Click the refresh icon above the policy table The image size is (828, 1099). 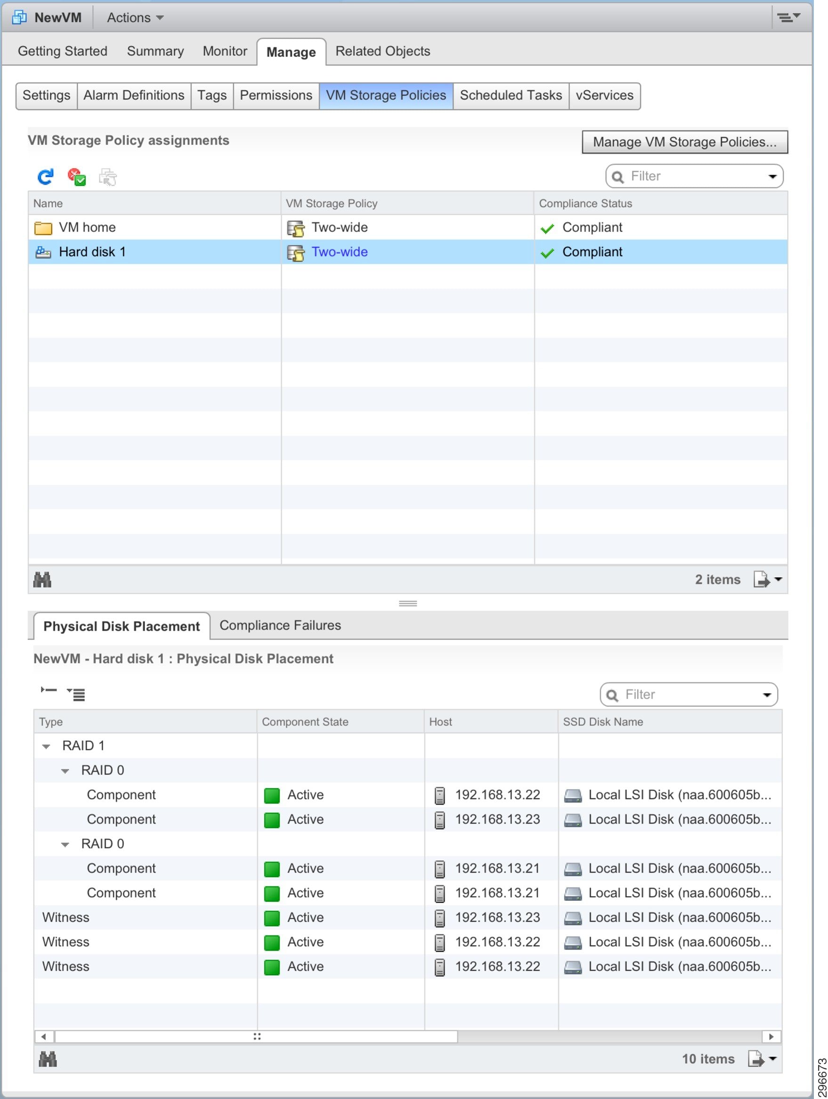[x=45, y=177]
